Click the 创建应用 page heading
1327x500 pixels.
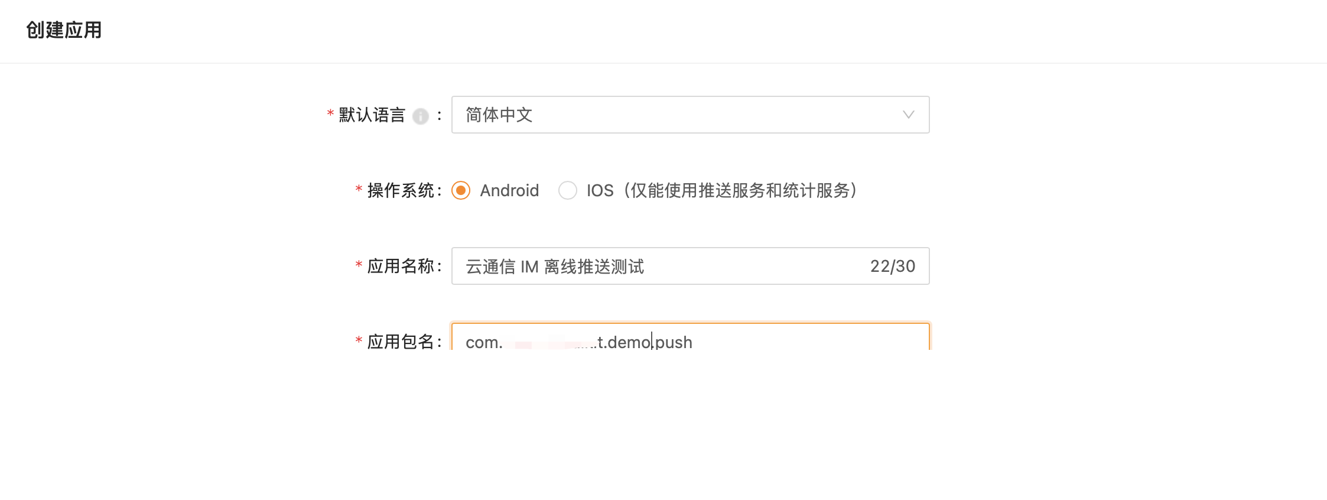point(64,30)
